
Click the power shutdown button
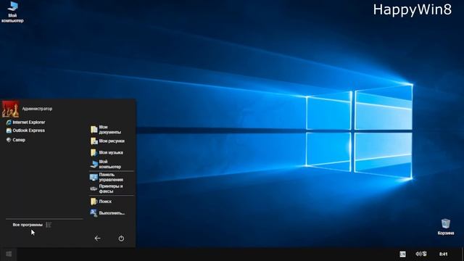tap(121, 239)
